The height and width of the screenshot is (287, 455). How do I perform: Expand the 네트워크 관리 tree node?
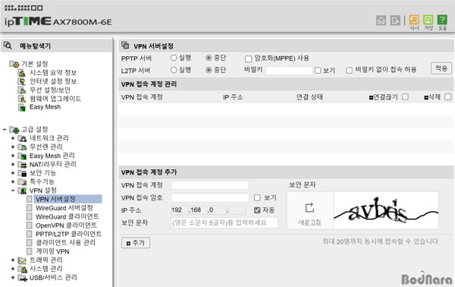(x=13, y=138)
